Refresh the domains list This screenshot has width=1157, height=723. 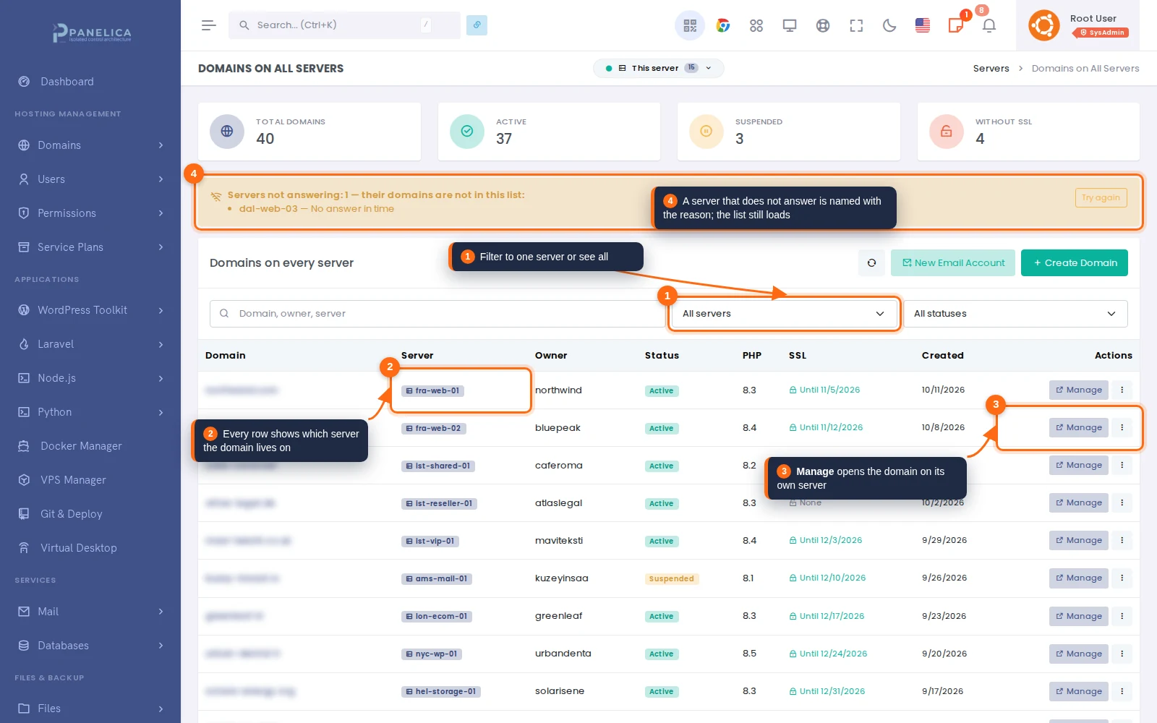tap(871, 262)
